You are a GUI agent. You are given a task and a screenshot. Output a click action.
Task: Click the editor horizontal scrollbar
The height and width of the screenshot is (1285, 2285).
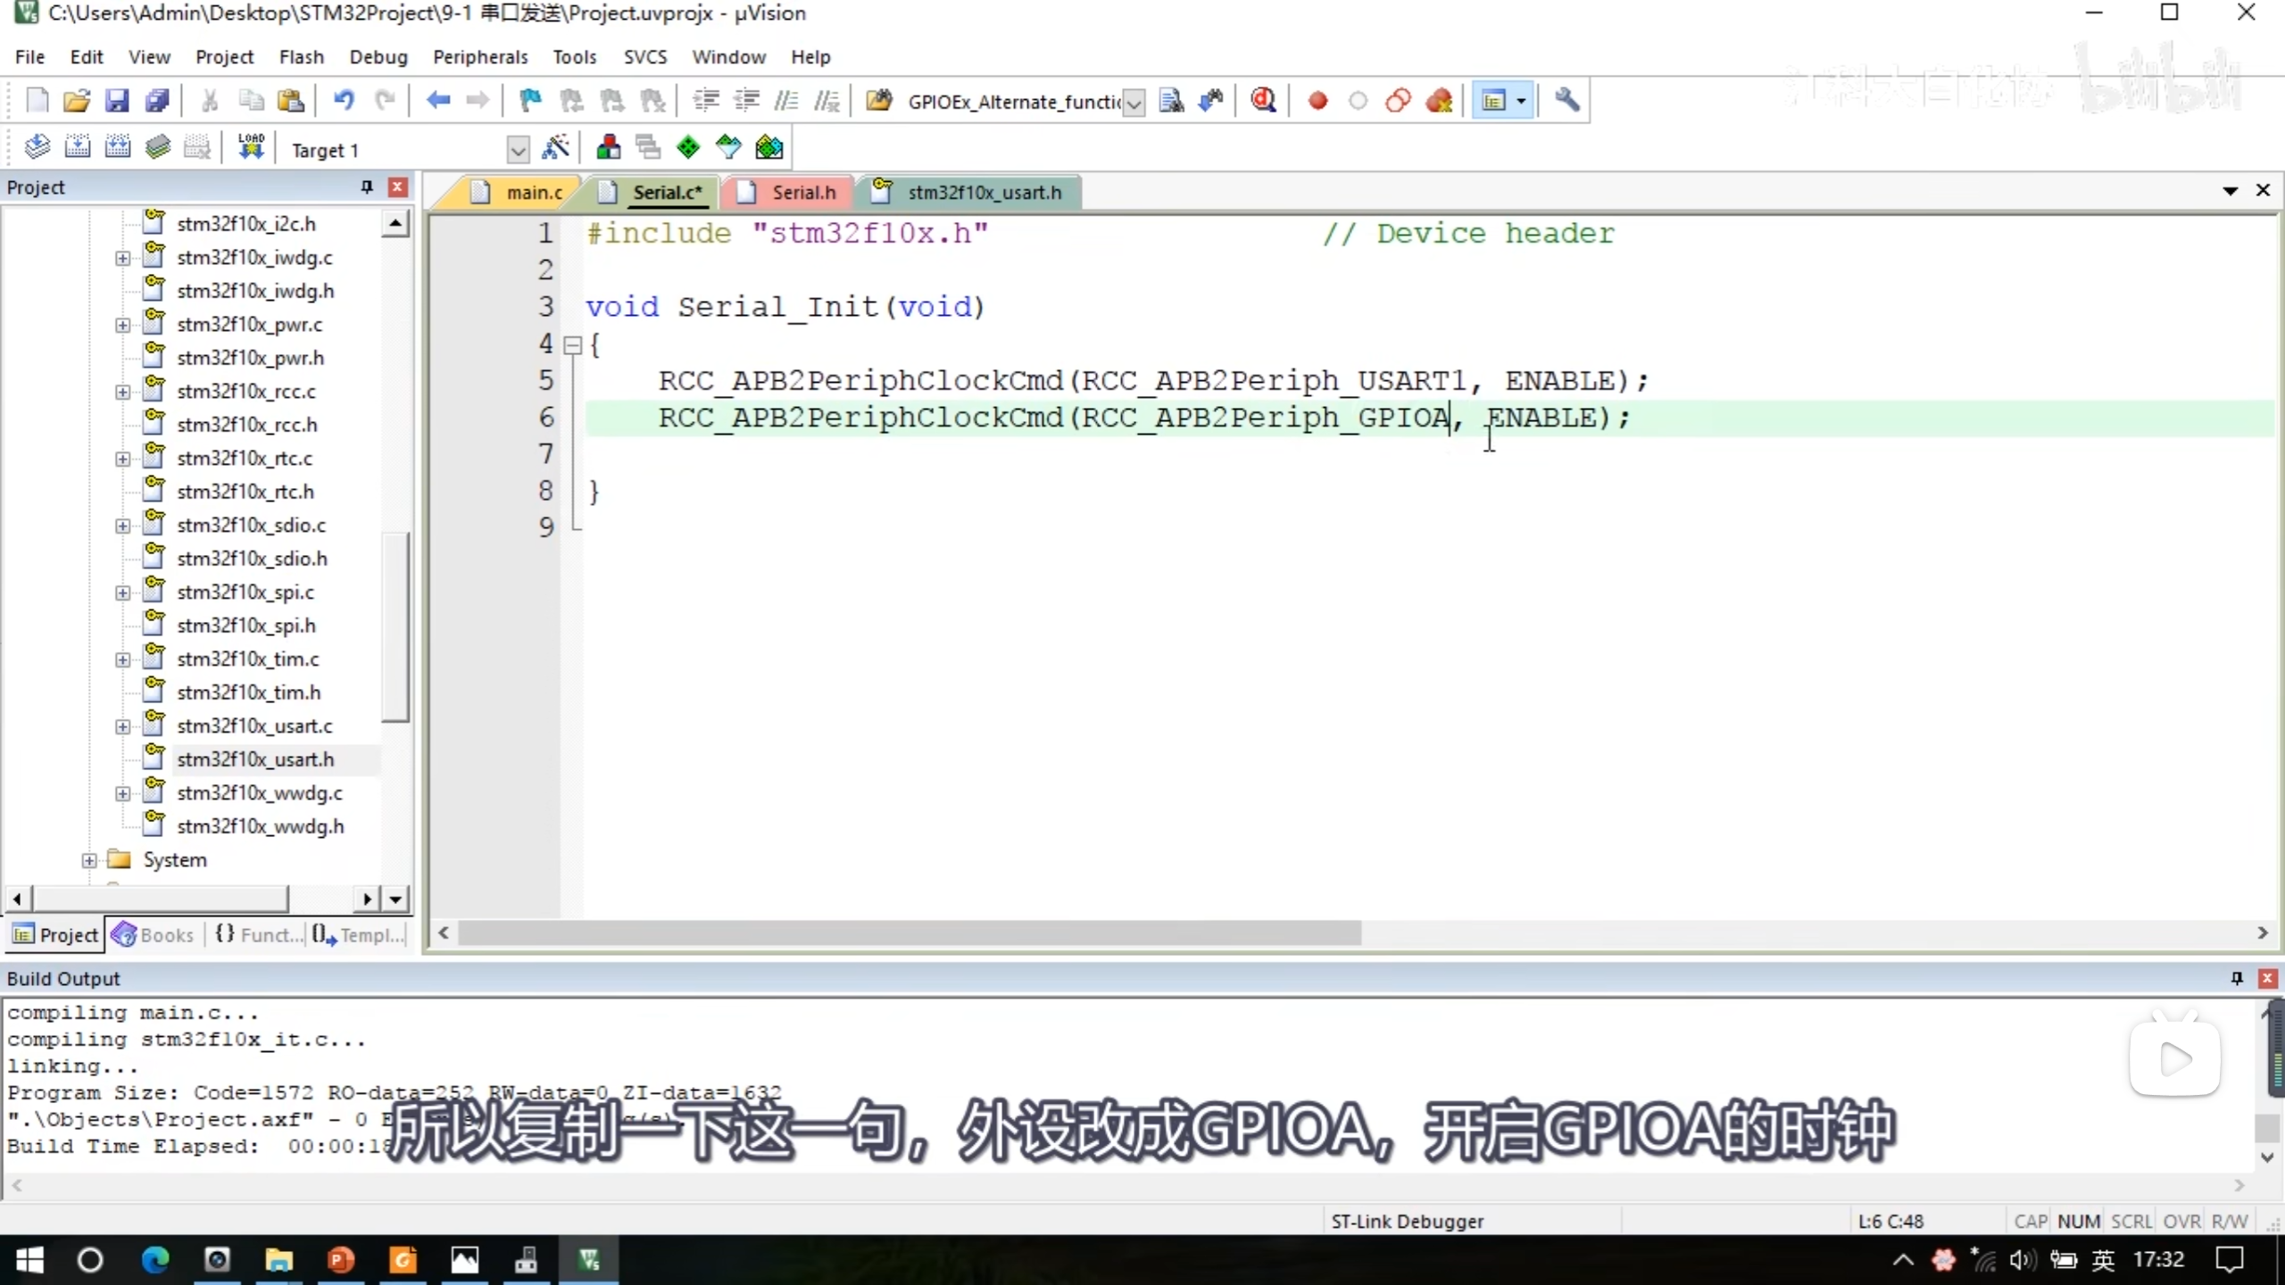pyautogui.click(x=909, y=933)
